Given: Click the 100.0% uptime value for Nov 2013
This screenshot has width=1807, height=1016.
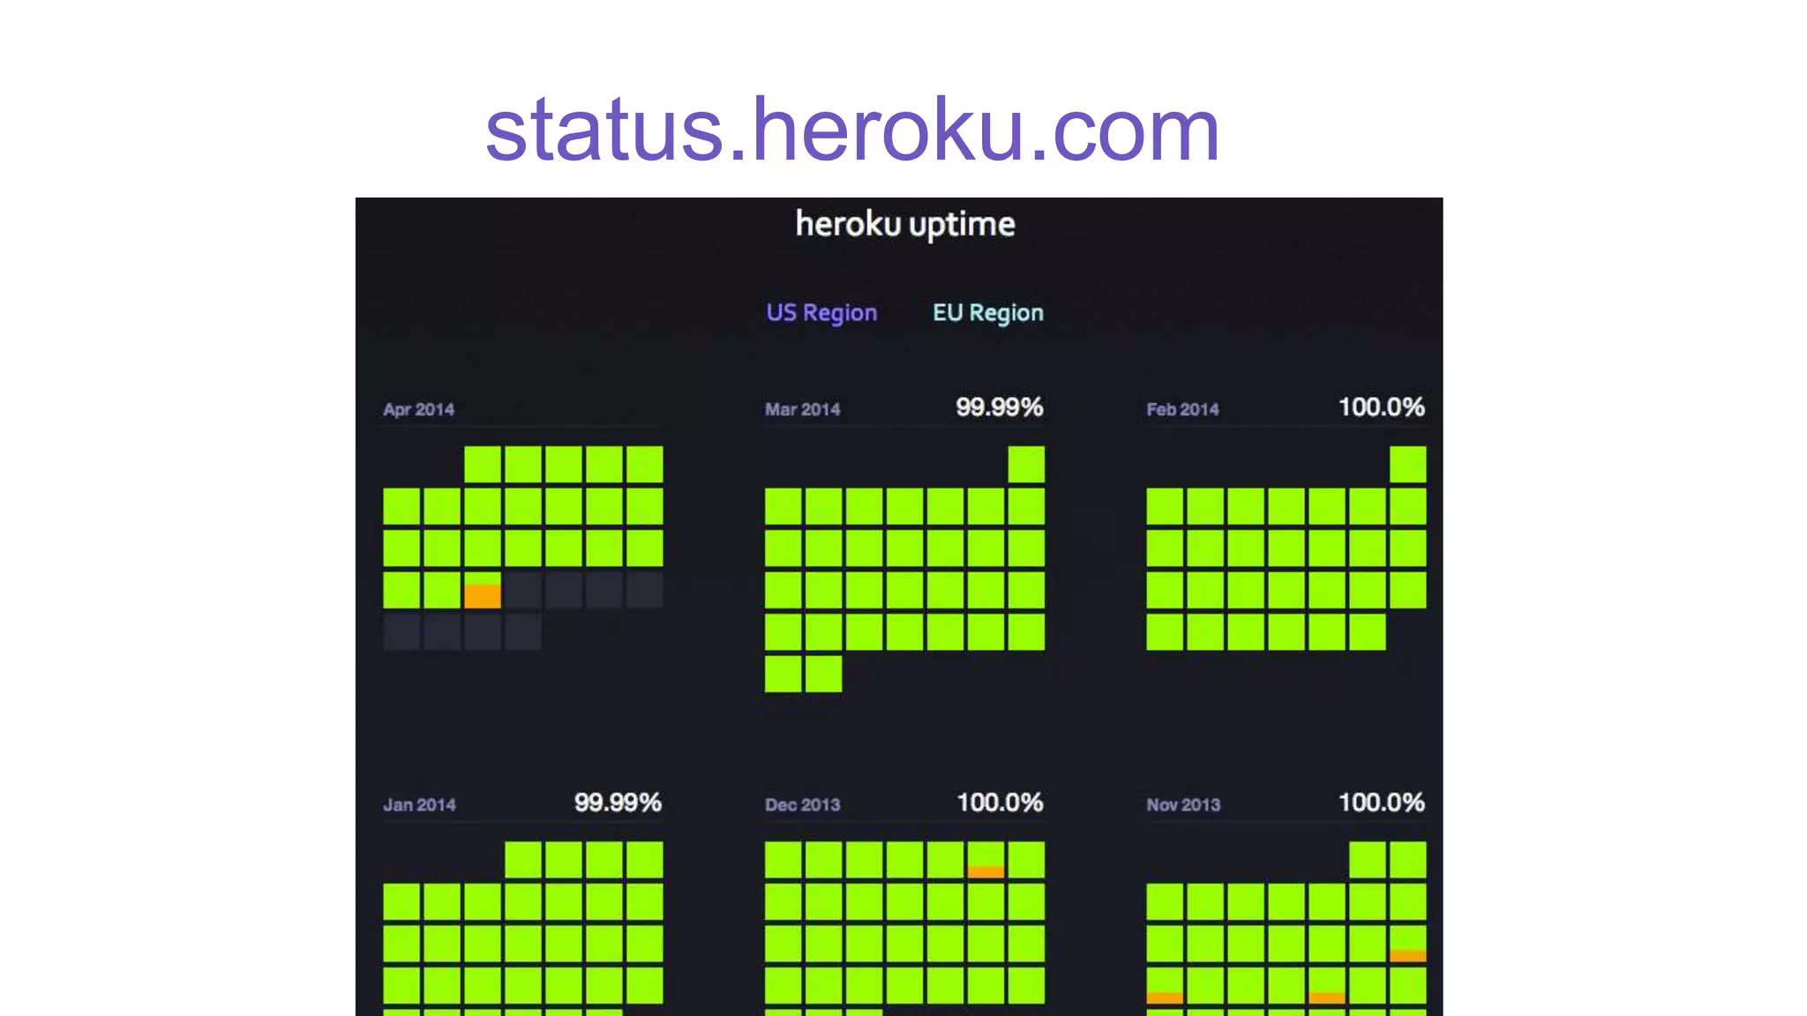Looking at the screenshot, I should pyautogui.click(x=1382, y=802).
